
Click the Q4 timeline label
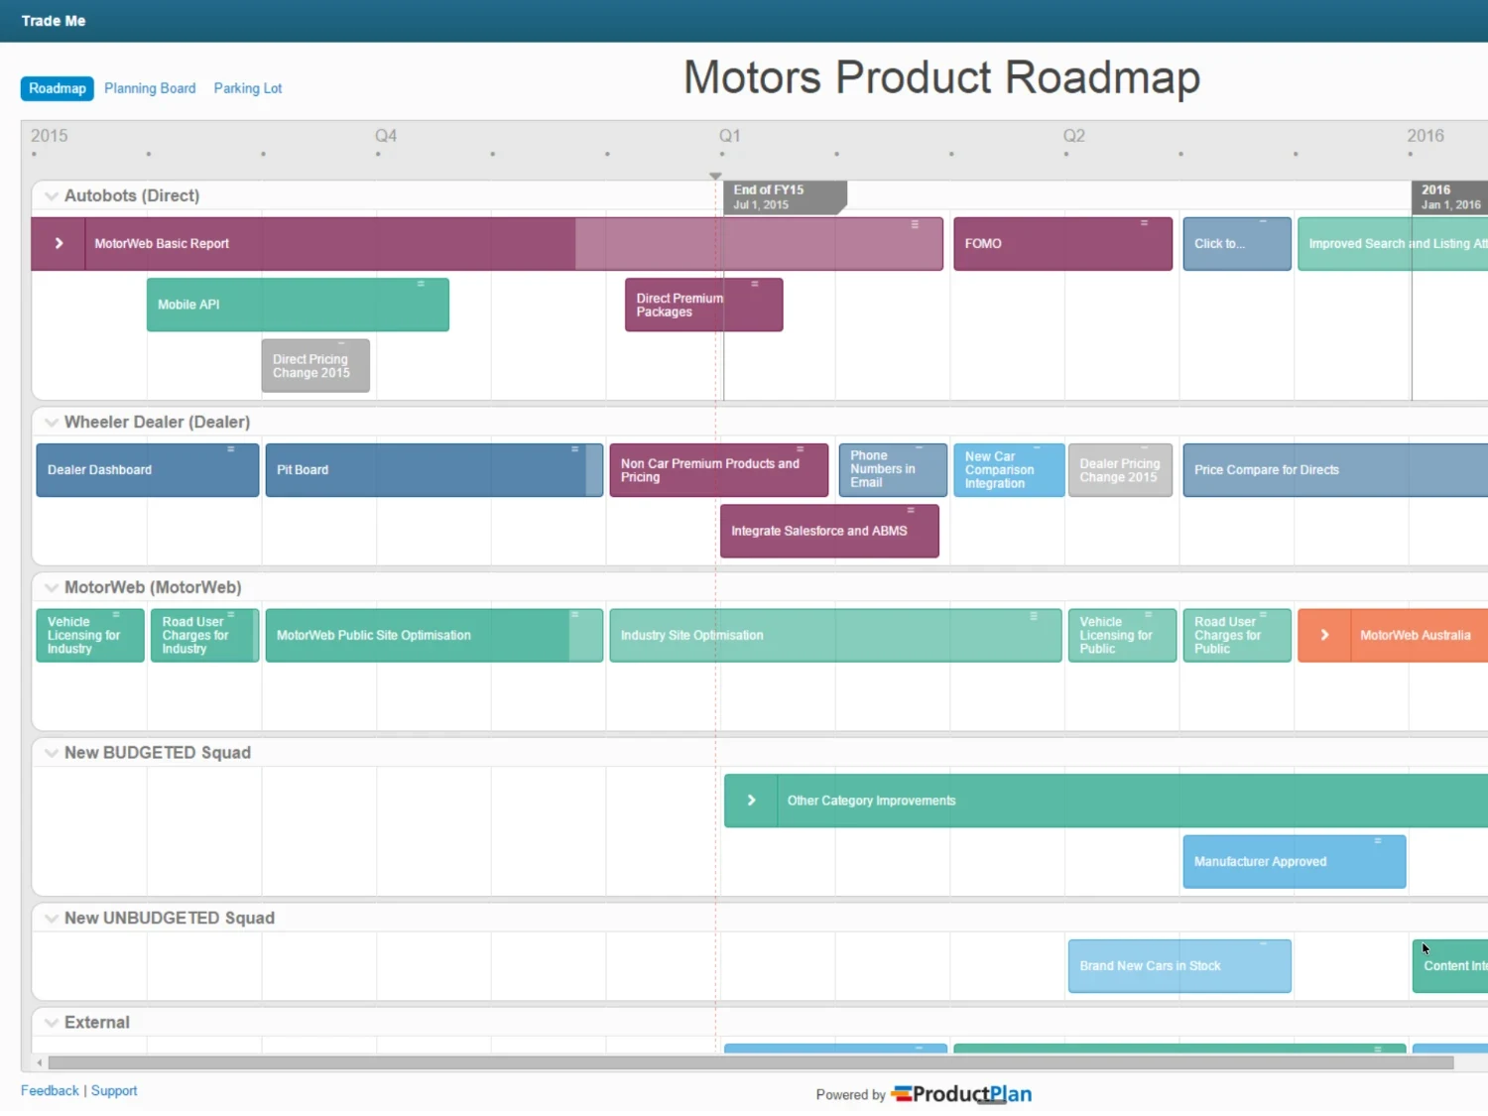click(x=386, y=136)
